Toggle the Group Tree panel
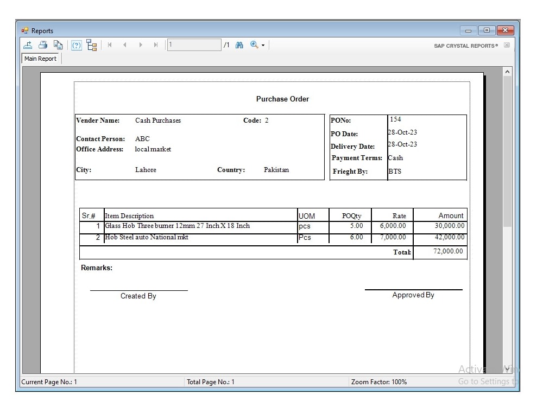The width and height of the screenshot is (543, 407). [x=91, y=45]
